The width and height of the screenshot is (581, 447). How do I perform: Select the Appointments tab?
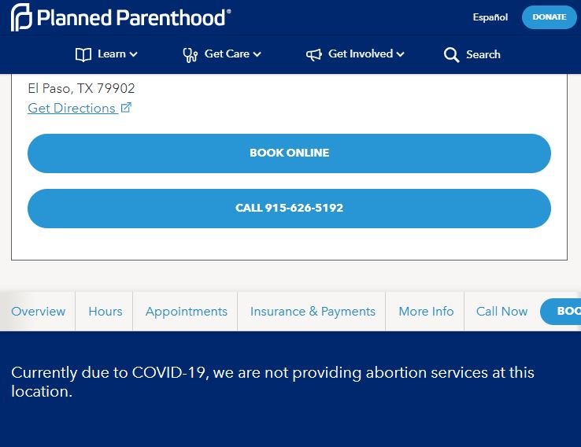point(187,312)
